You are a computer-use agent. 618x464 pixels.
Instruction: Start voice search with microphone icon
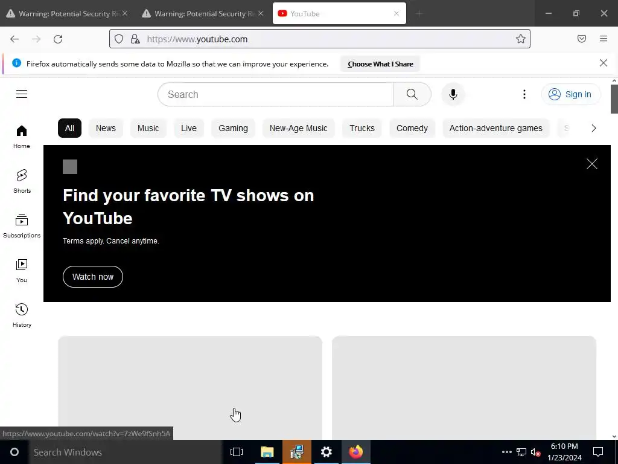(453, 94)
